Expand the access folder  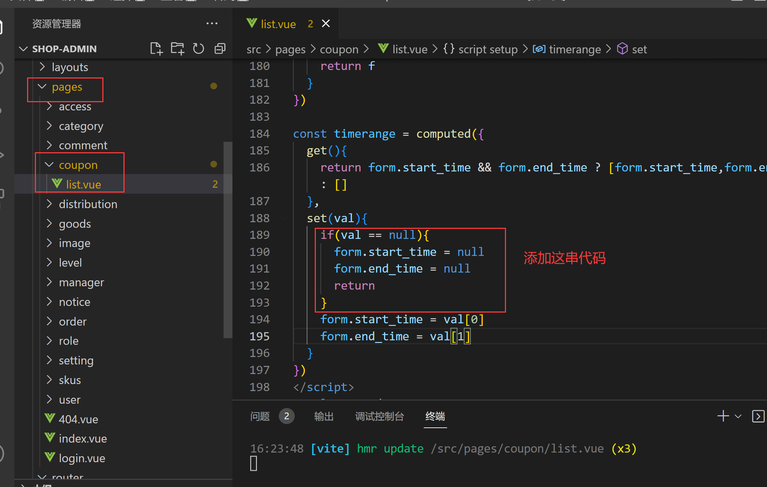49,106
